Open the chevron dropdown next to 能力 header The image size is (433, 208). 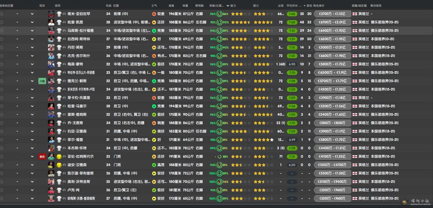click(x=228, y=6)
